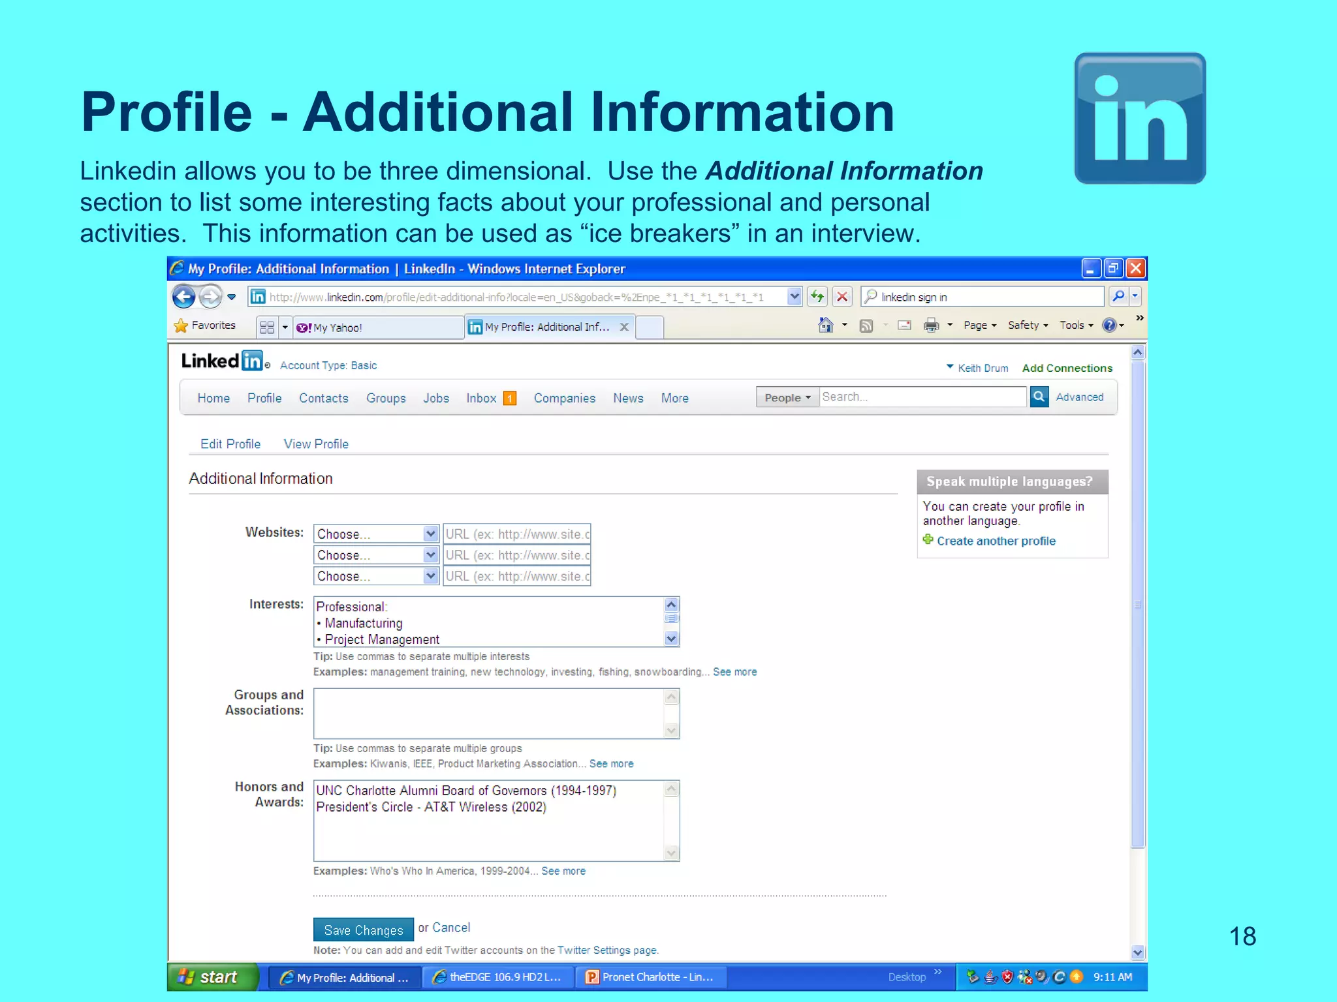This screenshot has width=1337, height=1002.
Task: Open the Groups navigation item
Action: click(x=386, y=398)
